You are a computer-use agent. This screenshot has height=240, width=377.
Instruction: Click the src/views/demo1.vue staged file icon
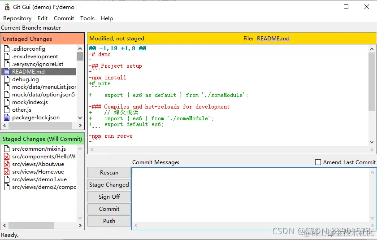(x=7, y=179)
